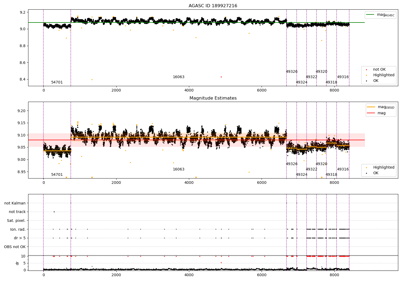Click the 'dr' axis label
The image size is (402, 281).
point(17,263)
